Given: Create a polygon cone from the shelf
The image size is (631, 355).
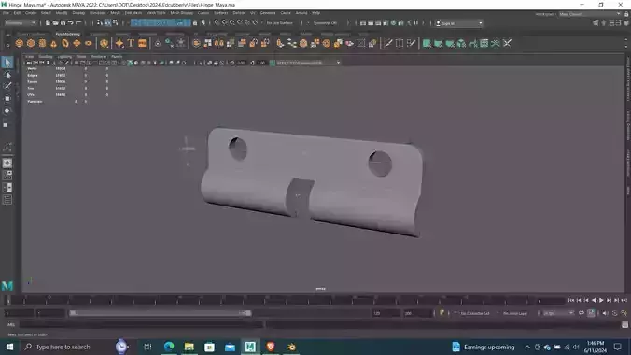Looking at the screenshot, I should coord(53,43).
